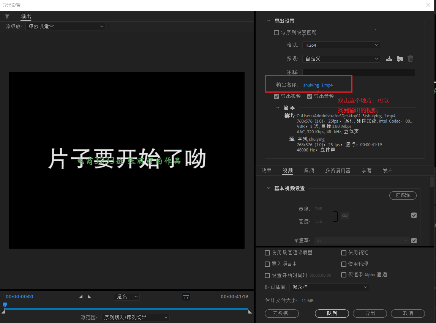Collapse the 基本视频设置 section

[269, 188]
